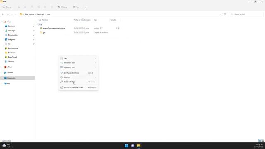Expand the Este equipo tree node arrow
The image size is (265, 149).
coord(2,78)
